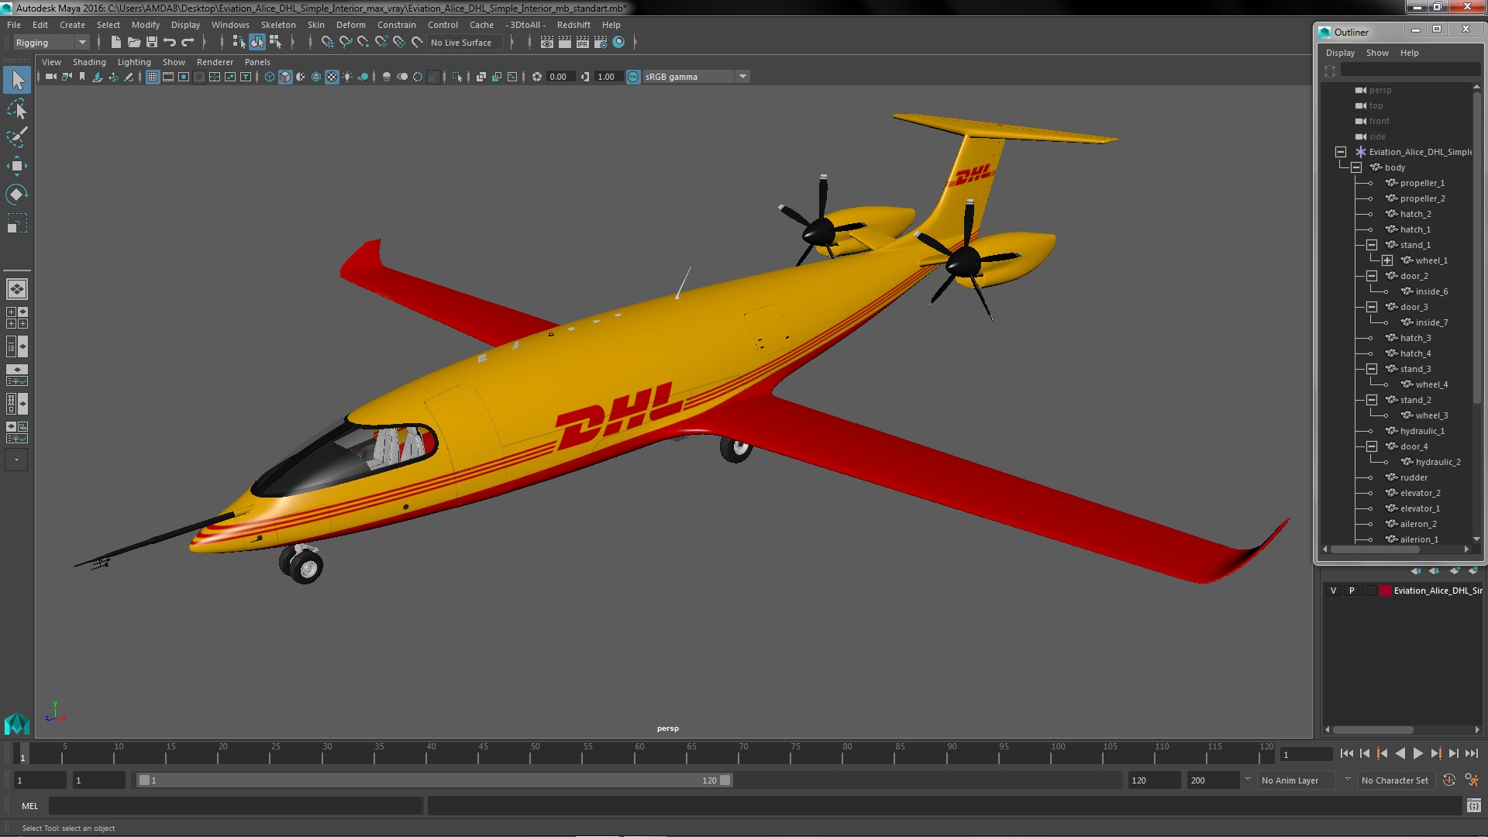Collapse the body node in Outliner
The height and width of the screenshot is (837, 1488).
pos(1356,167)
